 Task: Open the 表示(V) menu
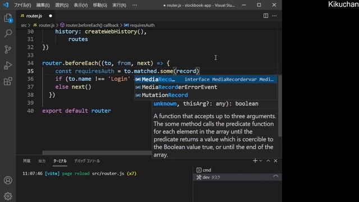[81, 5]
